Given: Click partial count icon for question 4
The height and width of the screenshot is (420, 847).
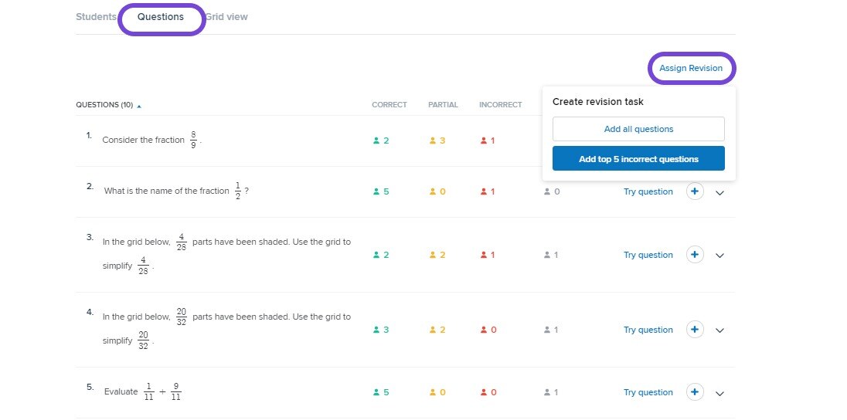Looking at the screenshot, I should [x=433, y=330].
